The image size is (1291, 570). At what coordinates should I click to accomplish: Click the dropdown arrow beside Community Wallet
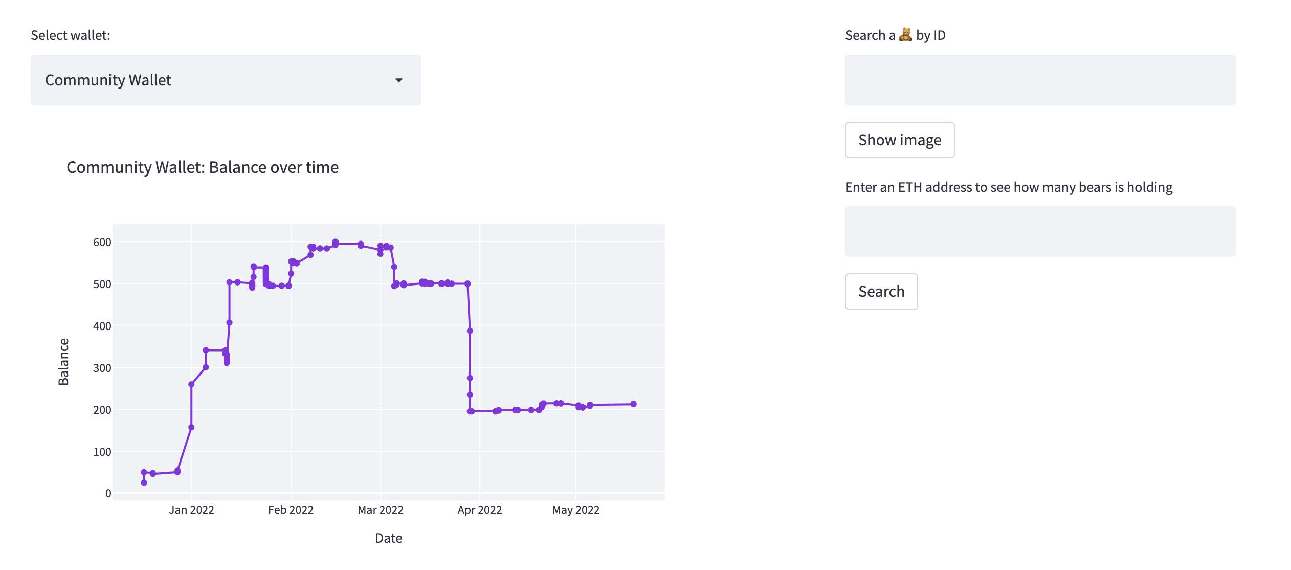click(x=399, y=80)
